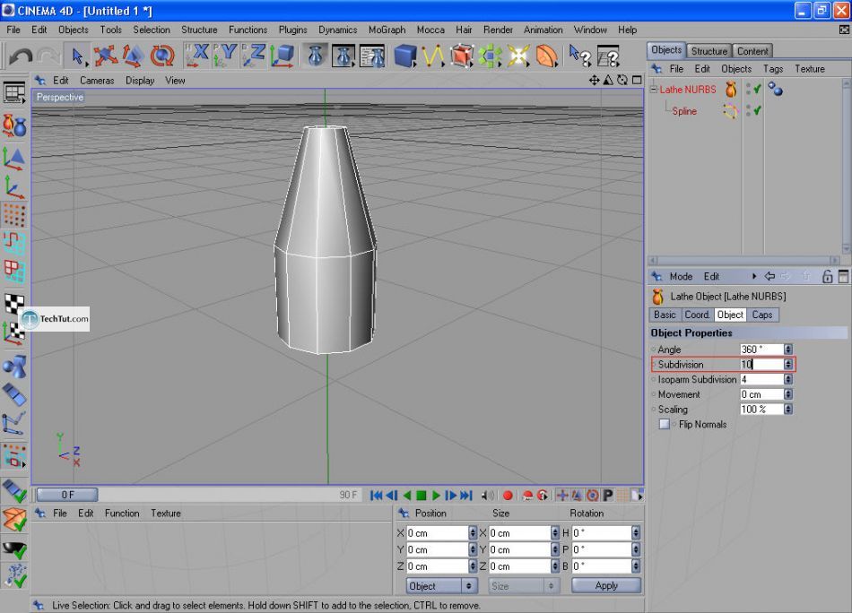Open the Coord. properties tab
The width and height of the screenshot is (852, 613).
pos(697,315)
